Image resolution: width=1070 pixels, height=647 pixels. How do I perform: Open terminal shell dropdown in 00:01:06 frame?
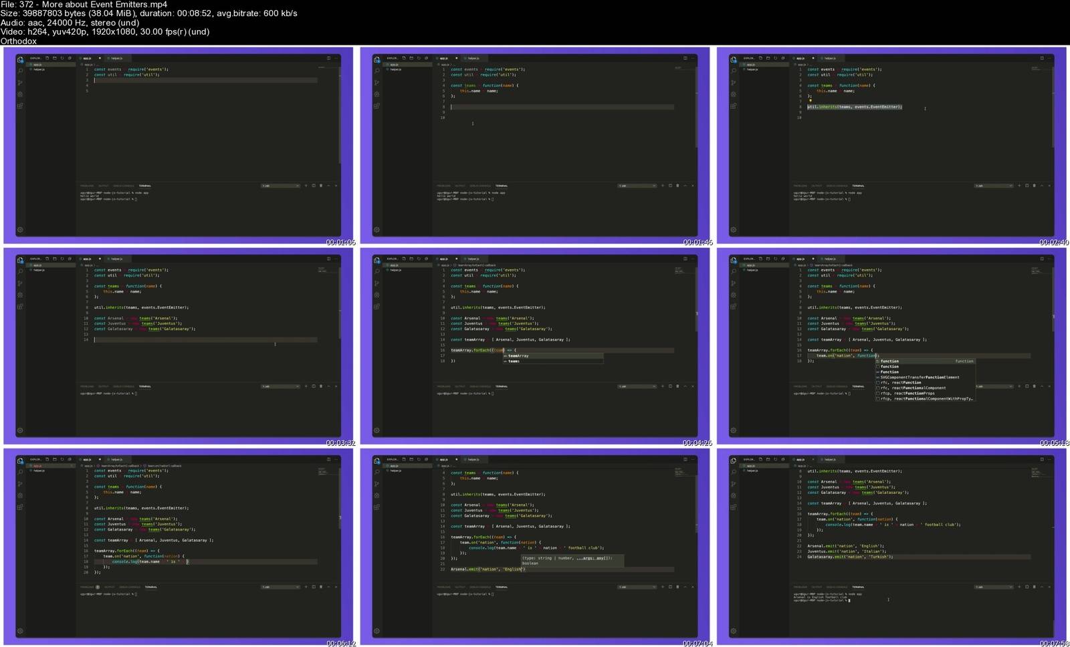[280, 186]
